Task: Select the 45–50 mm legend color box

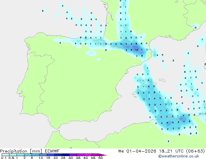Action: pos(96,155)
